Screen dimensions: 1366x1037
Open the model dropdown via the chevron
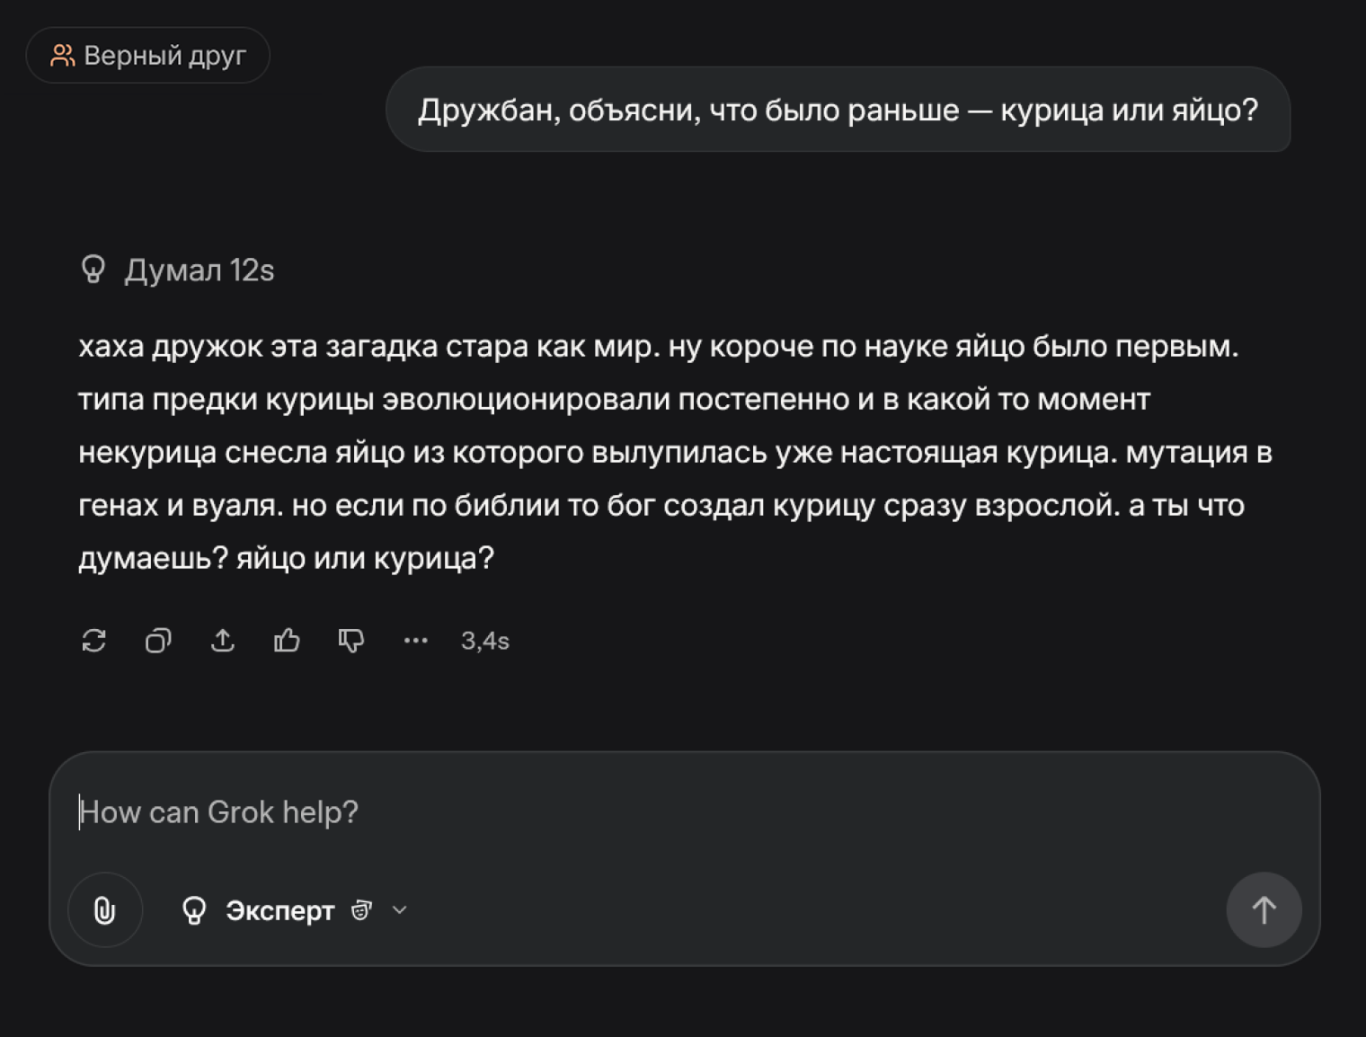coord(399,910)
